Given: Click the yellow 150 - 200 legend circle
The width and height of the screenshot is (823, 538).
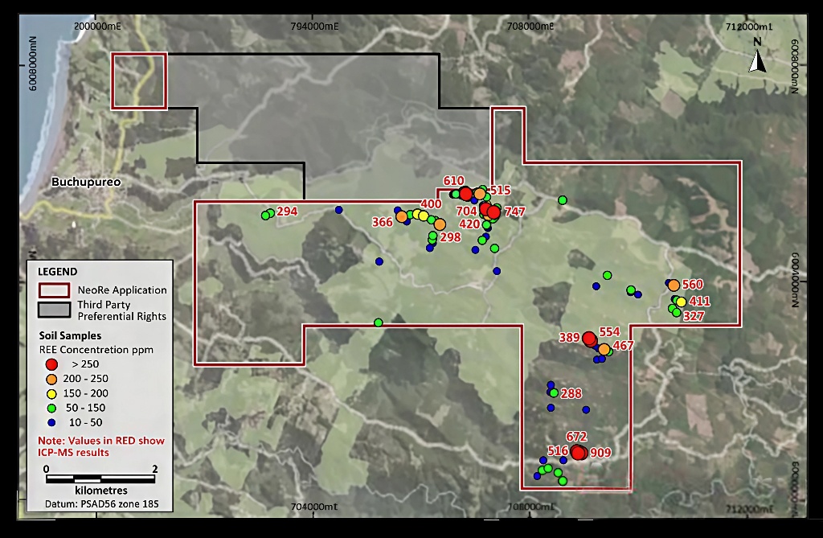Looking at the screenshot, I should [51, 393].
